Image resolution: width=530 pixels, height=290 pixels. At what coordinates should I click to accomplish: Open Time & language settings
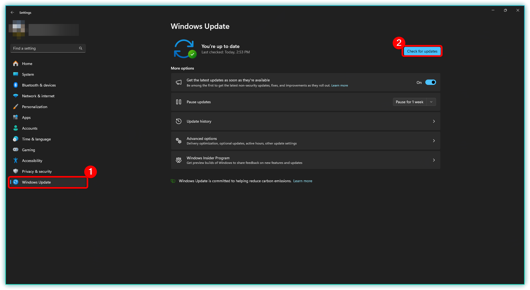[48, 139]
